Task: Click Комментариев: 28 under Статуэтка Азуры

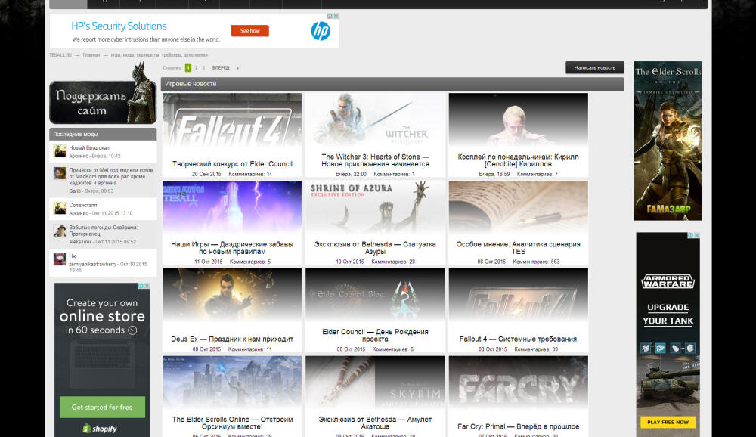Action: pos(393,262)
